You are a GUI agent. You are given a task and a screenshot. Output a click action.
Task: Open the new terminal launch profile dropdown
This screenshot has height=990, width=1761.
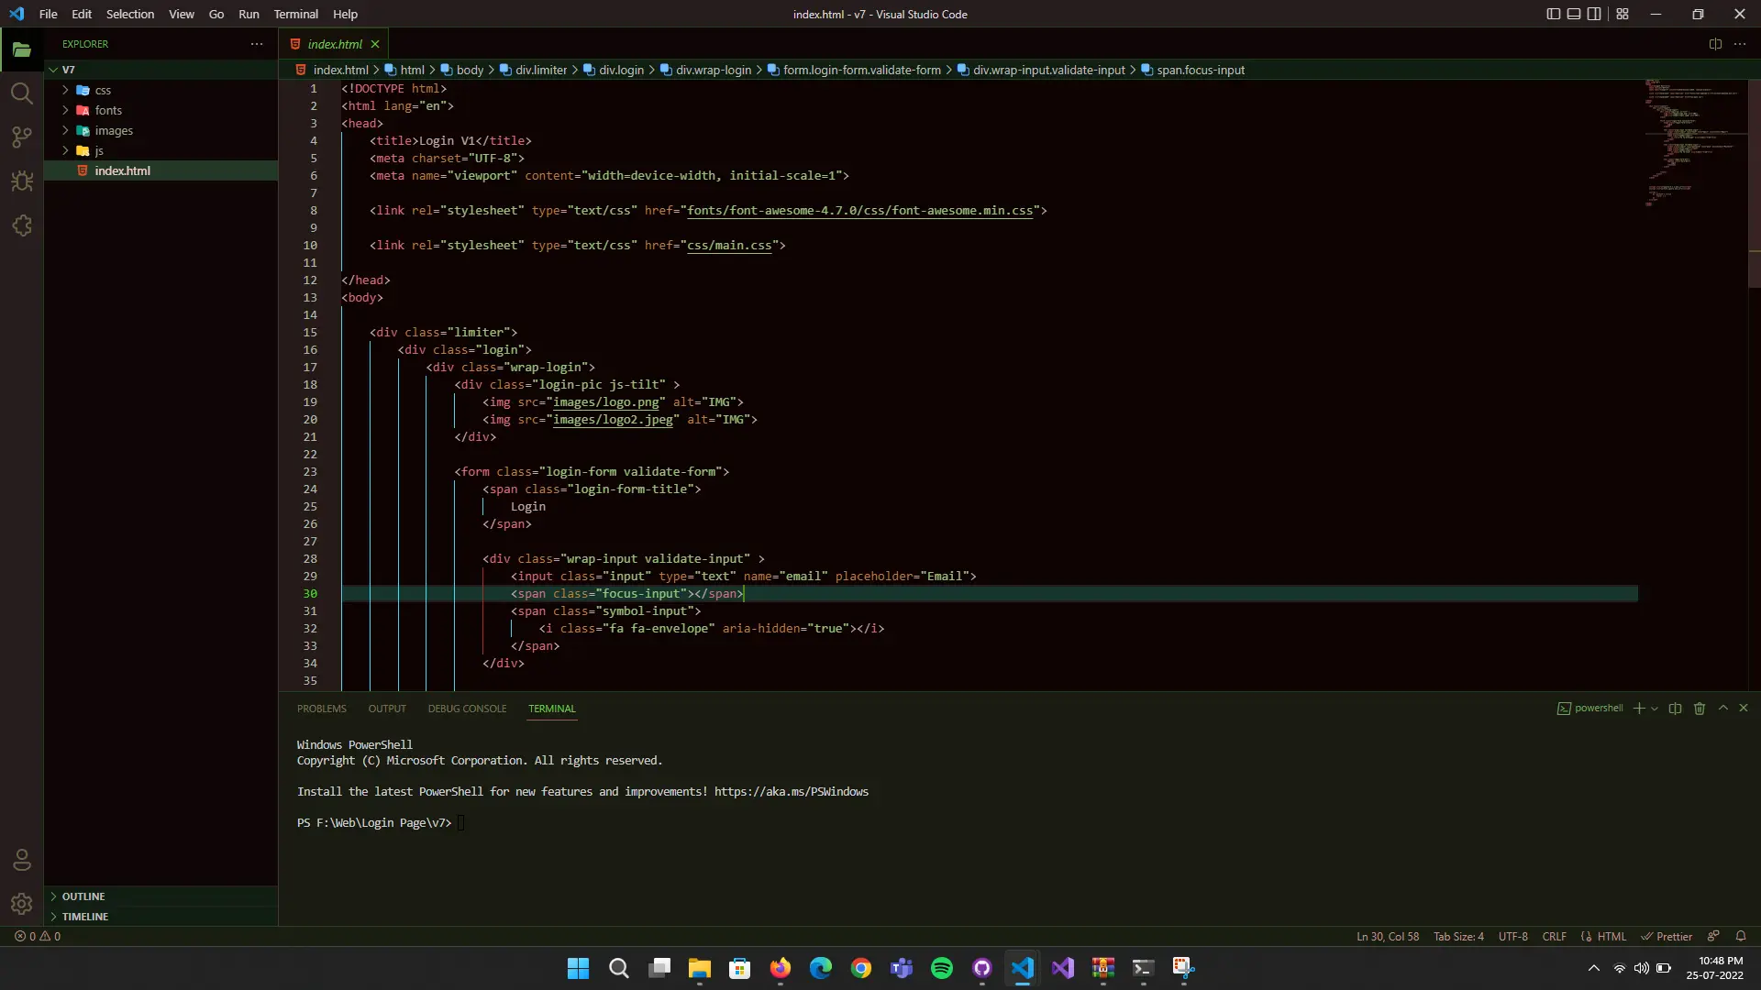point(1655,709)
